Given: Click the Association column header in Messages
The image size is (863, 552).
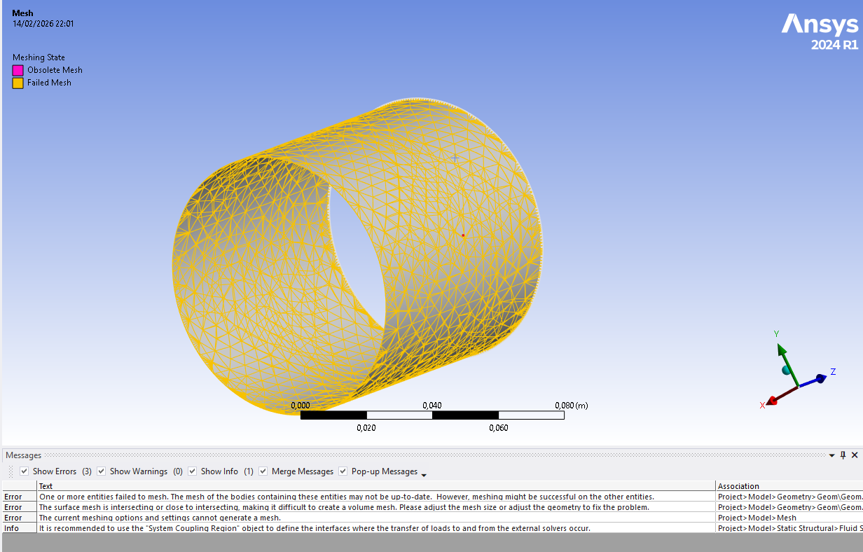Looking at the screenshot, I should pos(789,485).
